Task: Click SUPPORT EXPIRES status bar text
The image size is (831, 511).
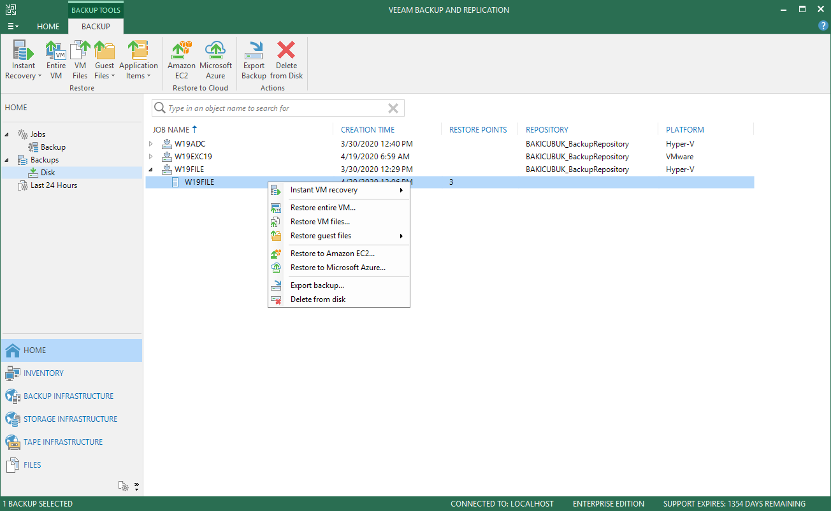Action: (x=734, y=504)
